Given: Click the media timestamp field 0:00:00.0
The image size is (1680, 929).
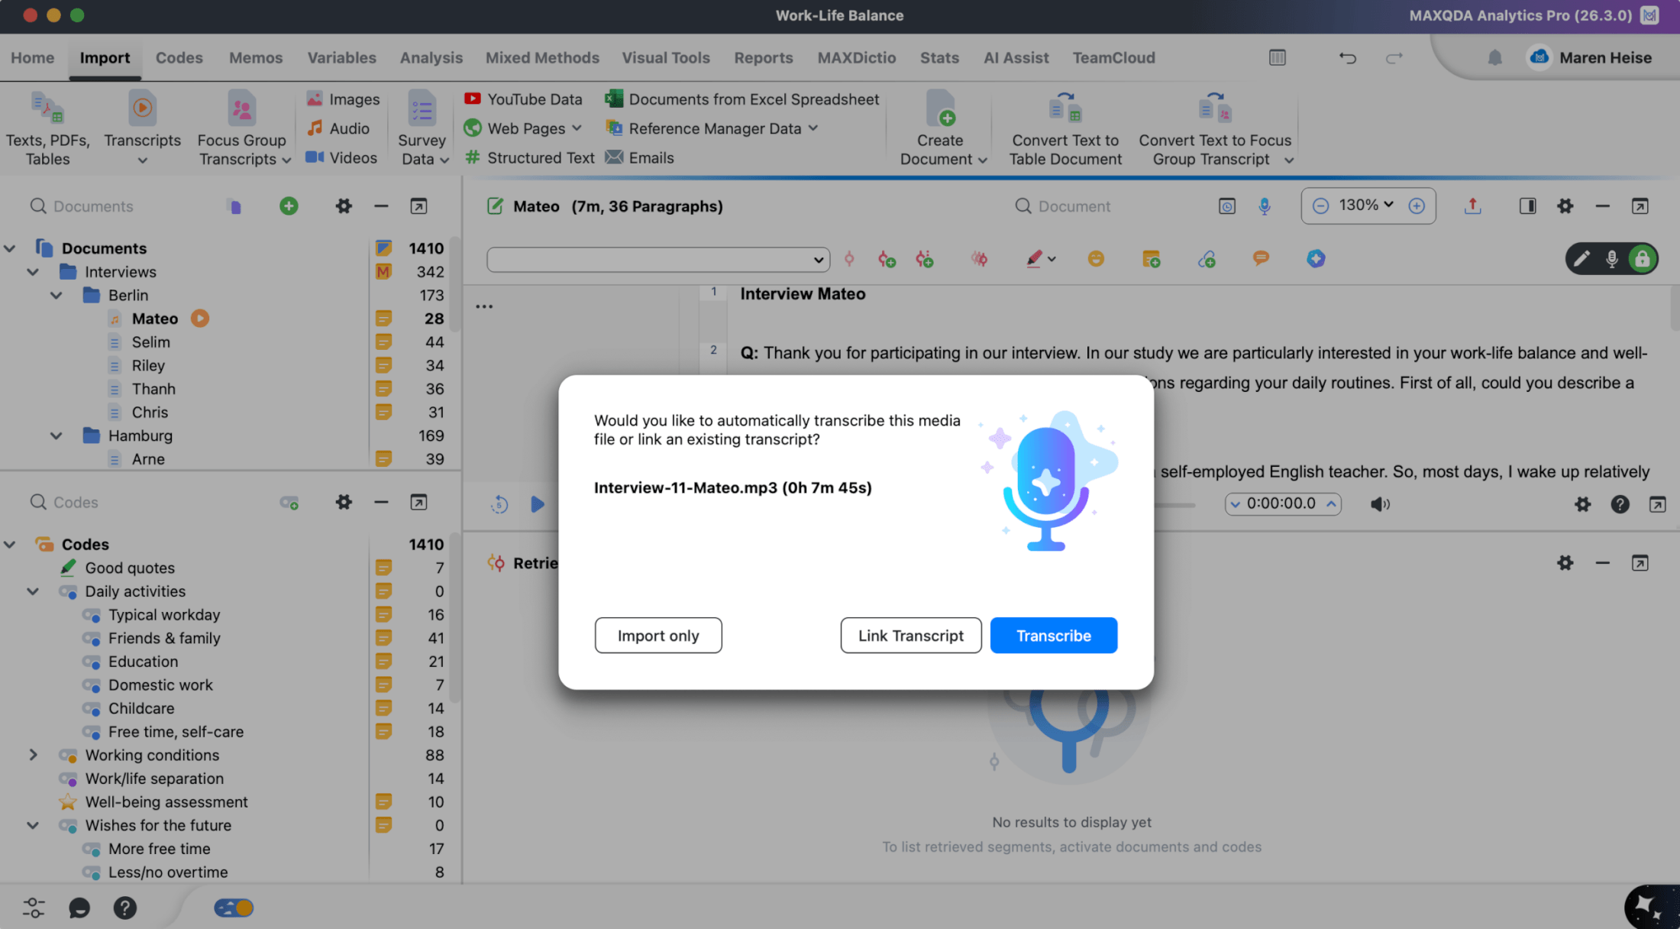Looking at the screenshot, I should tap(1283, 503).
